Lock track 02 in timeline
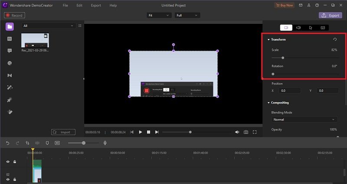 [x=15, y=179]
